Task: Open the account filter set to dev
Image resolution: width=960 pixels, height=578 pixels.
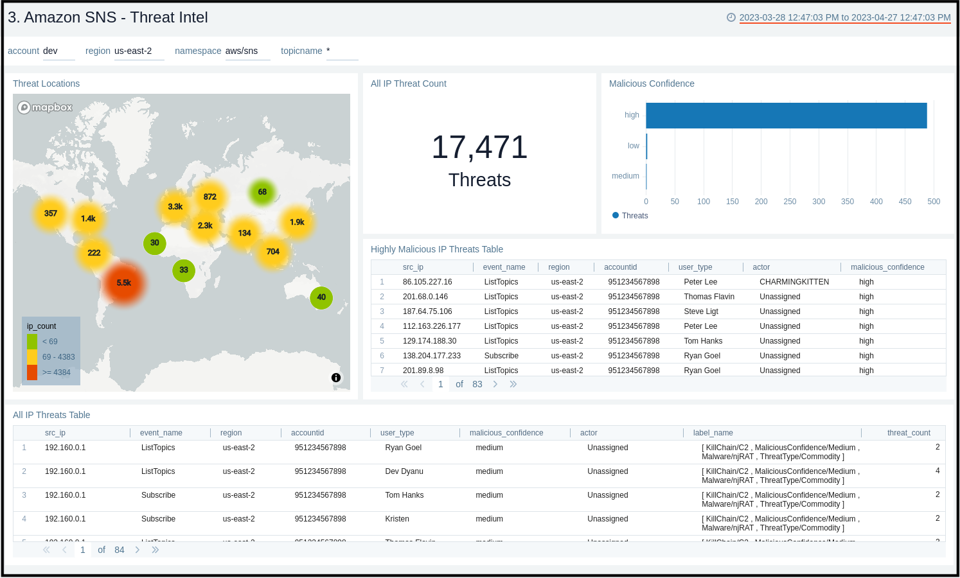Action: coord(58,51)
